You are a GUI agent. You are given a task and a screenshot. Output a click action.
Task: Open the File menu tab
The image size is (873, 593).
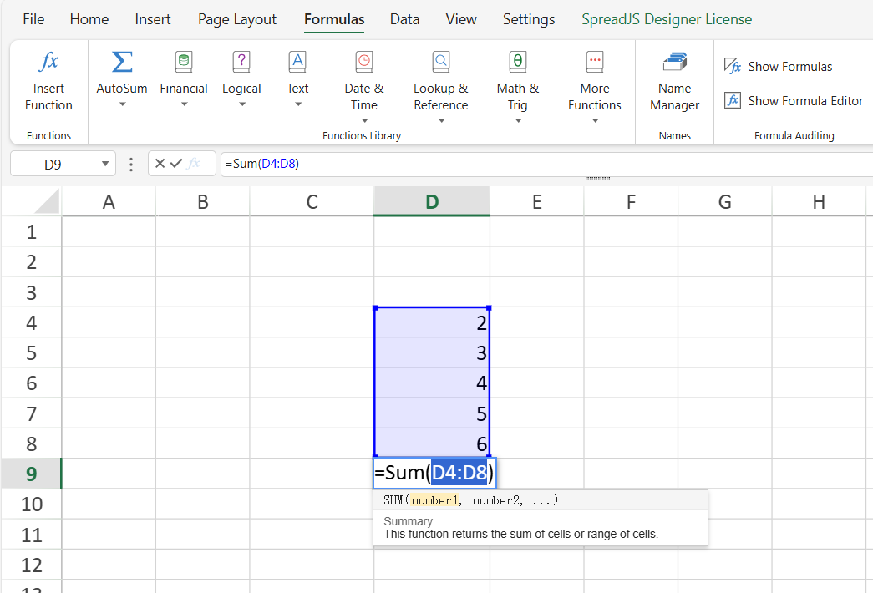pos(33,19)
